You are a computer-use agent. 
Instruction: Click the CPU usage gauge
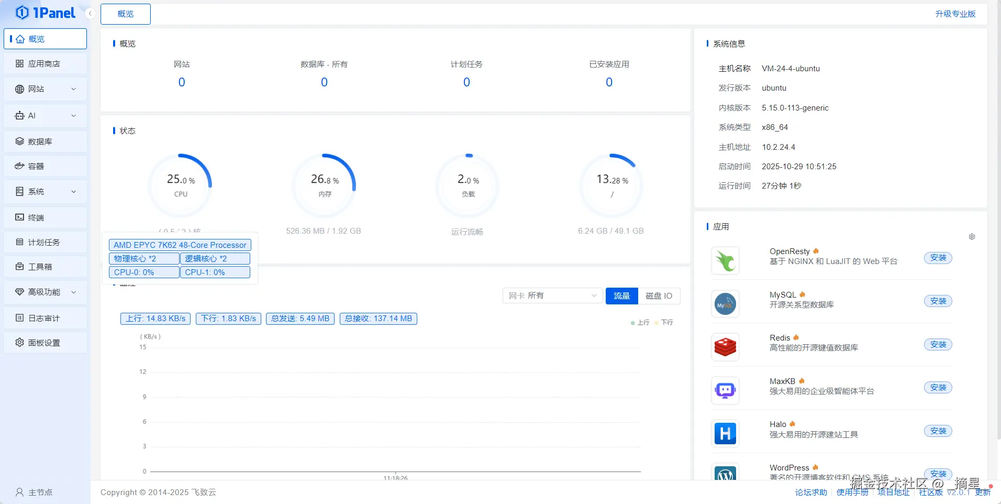[181, 185]
